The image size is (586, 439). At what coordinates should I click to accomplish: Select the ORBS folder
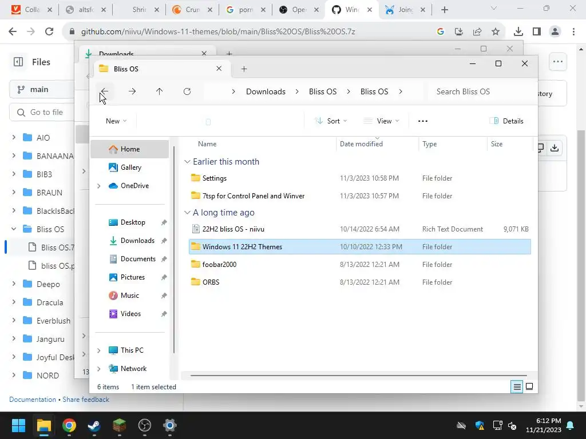[x=359, y=282]
